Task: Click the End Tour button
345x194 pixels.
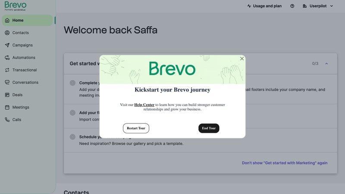Action: [209, 128]
